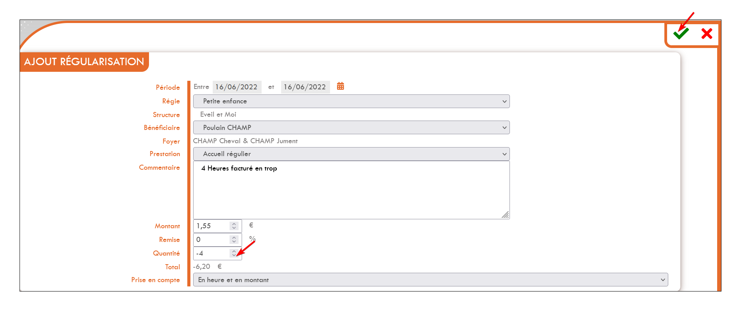Grab the Commentaire textarea resize handle

coord(505,215)
